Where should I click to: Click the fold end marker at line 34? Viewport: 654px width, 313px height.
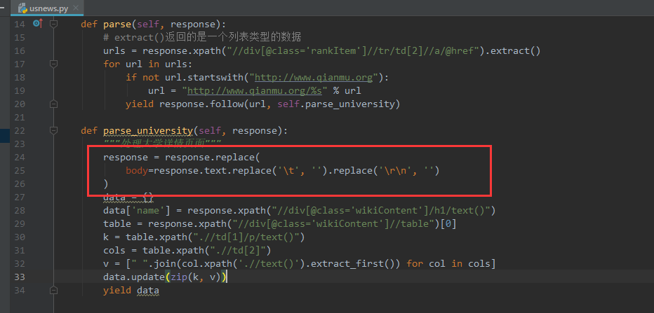(53, 291)
